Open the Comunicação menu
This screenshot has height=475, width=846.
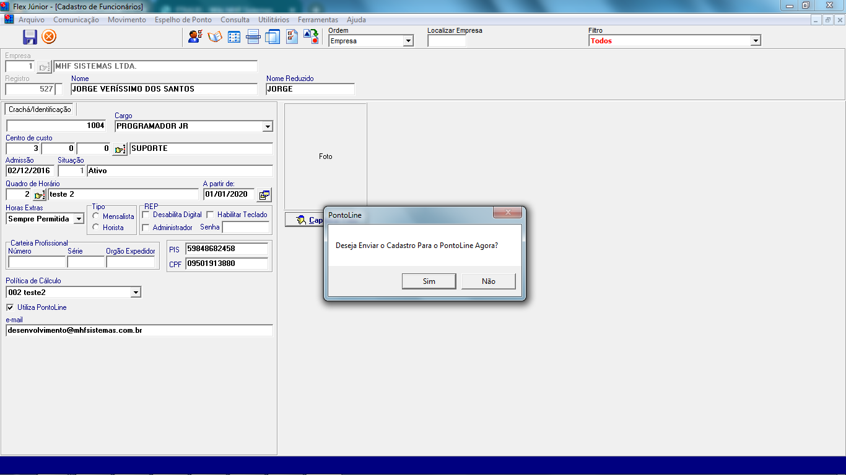point(76,20)
